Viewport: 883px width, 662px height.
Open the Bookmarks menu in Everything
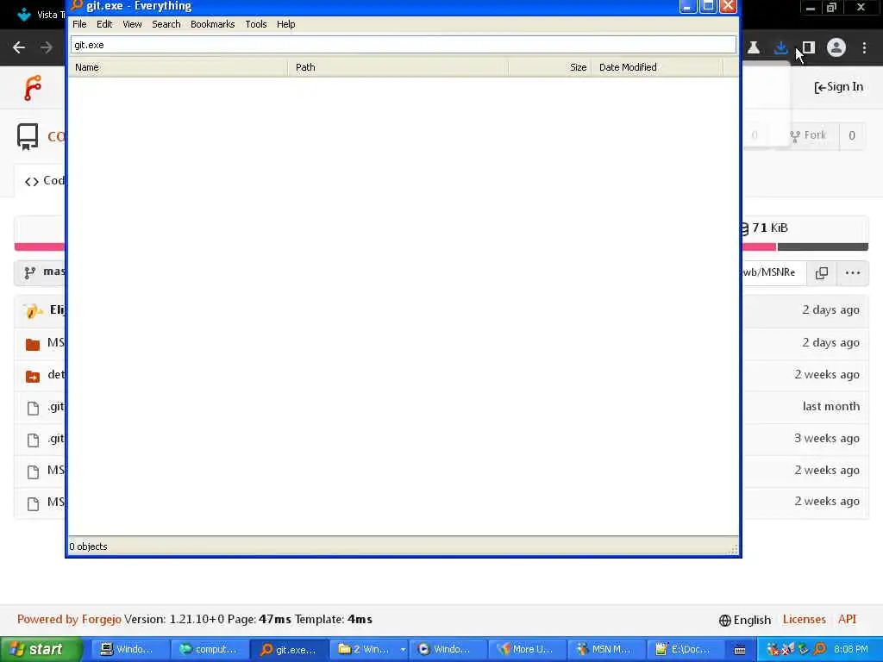pos(212,24)
